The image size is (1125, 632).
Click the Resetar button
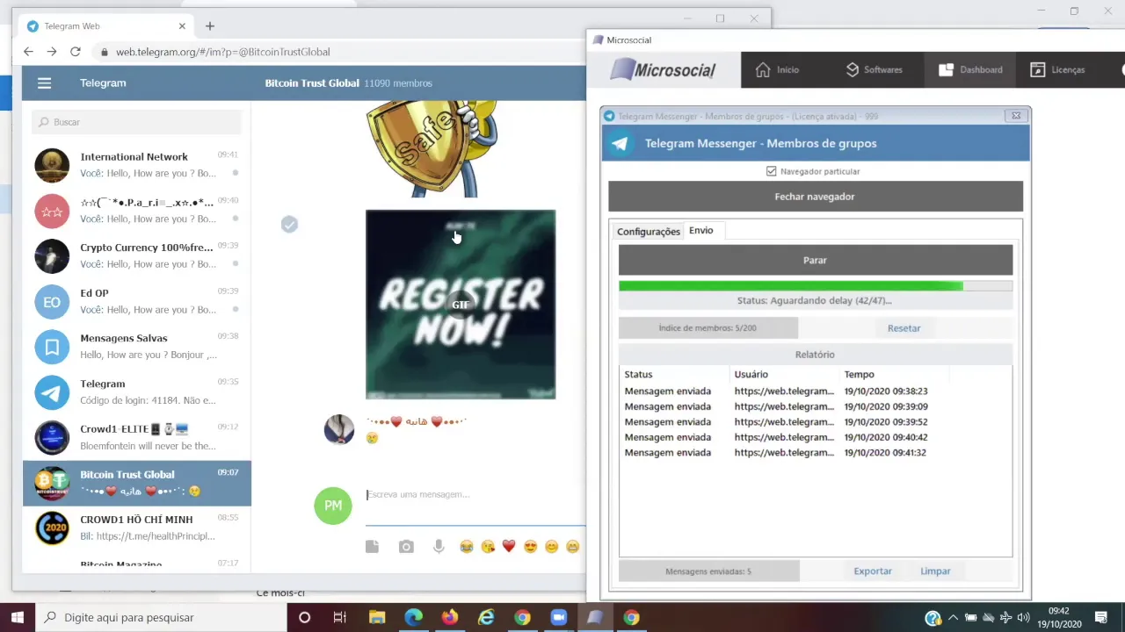(x=904, y=328)
